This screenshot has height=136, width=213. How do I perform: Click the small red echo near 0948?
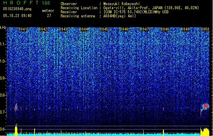click(x=163, y=109)
